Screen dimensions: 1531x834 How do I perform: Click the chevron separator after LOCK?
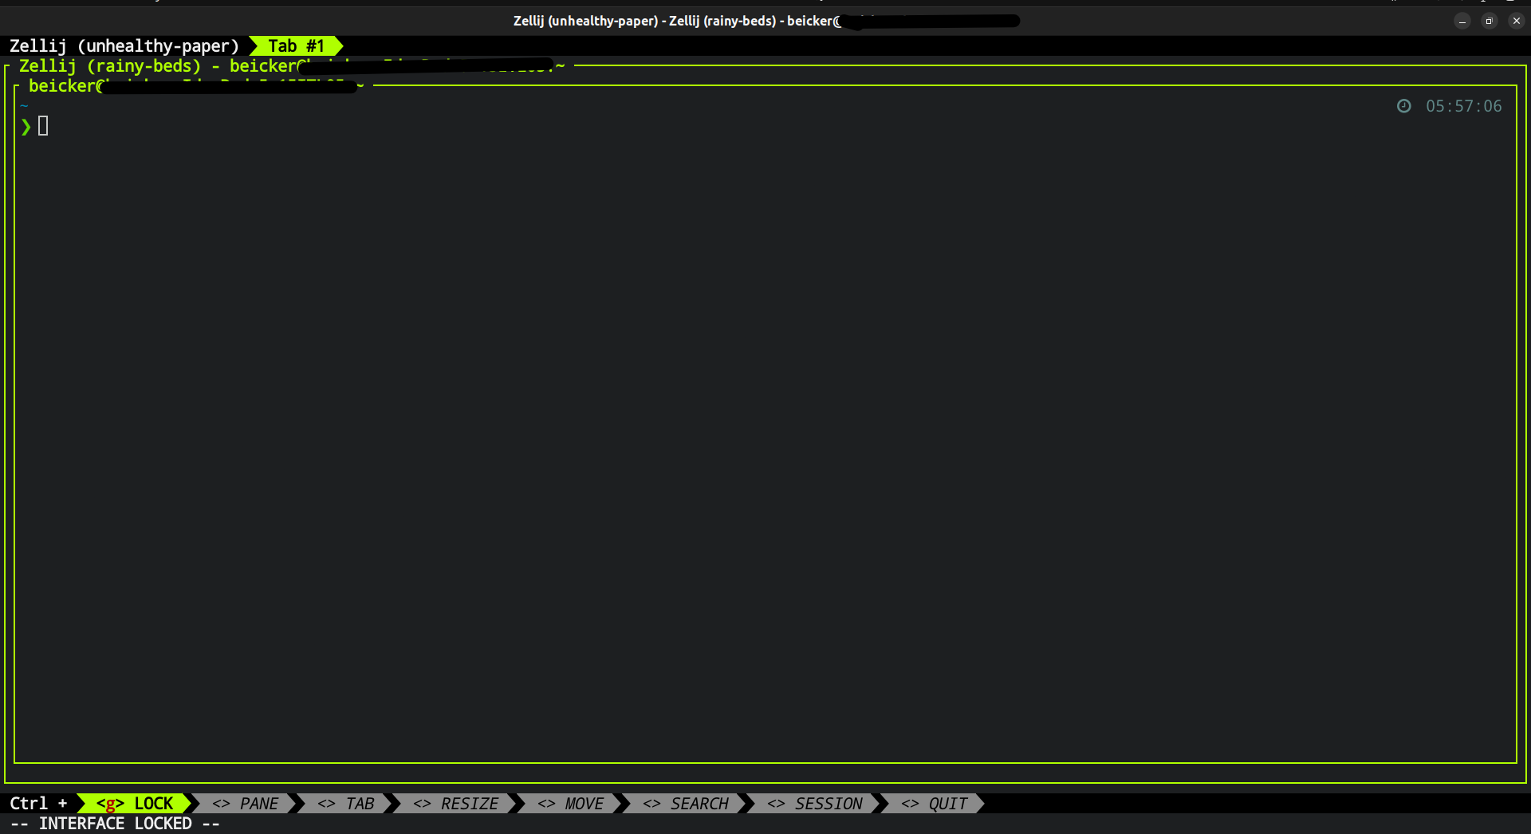(190, 803)
